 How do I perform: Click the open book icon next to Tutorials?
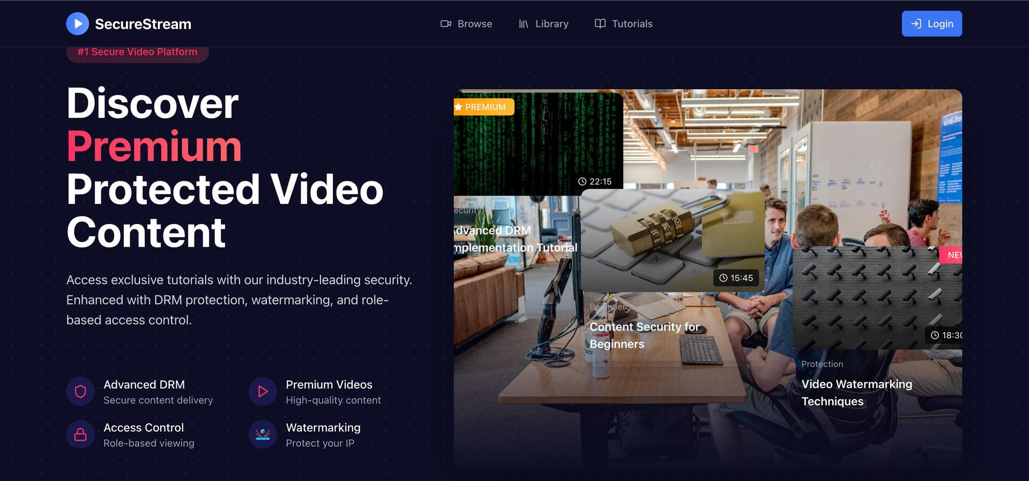tap(600, 24)
